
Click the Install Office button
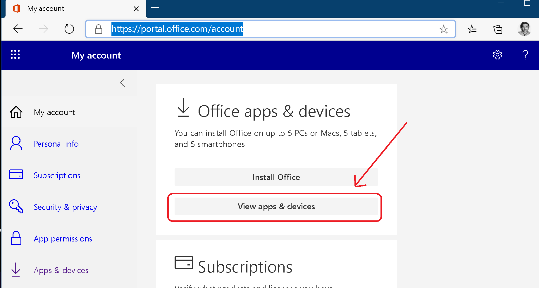pyautogui.click(x=276, y=177)
